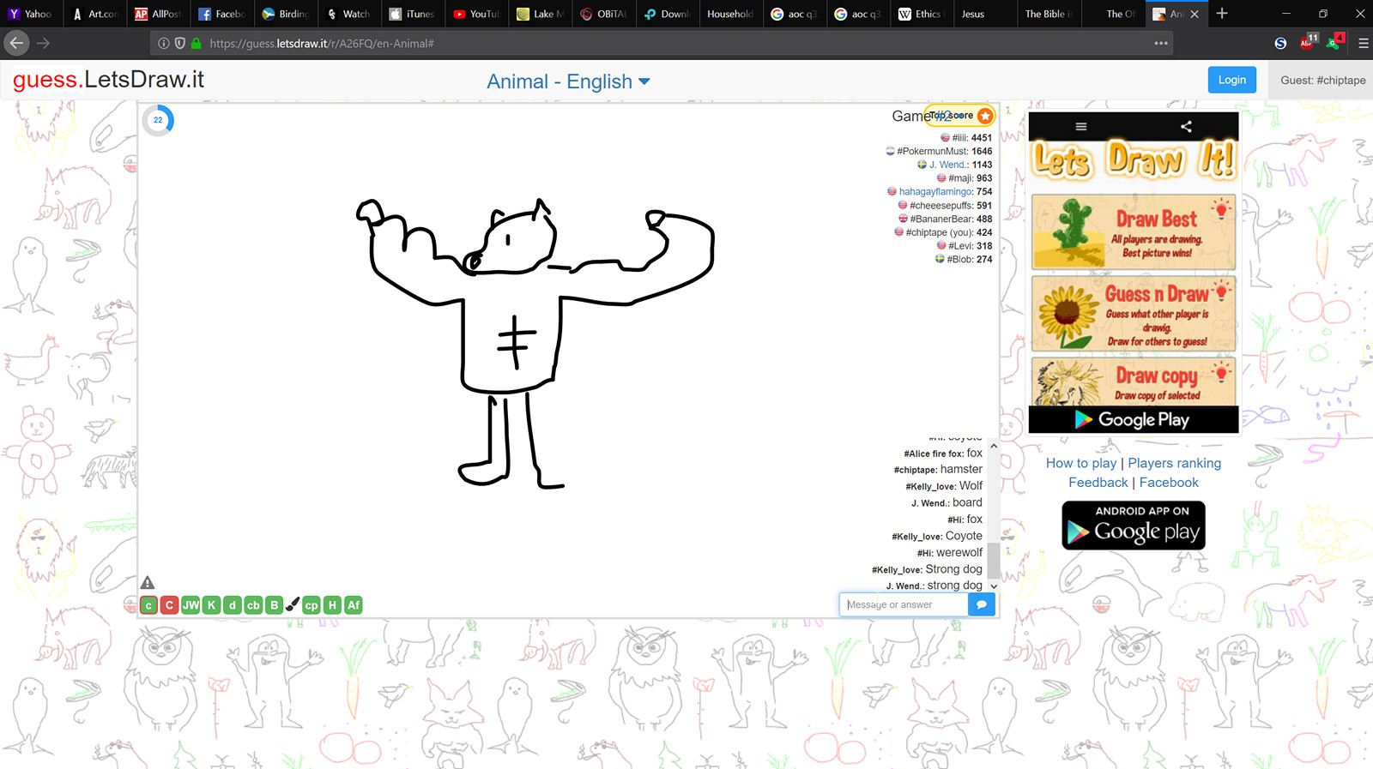Send the chat message with speech bubble button

click(x=981, y=604)
